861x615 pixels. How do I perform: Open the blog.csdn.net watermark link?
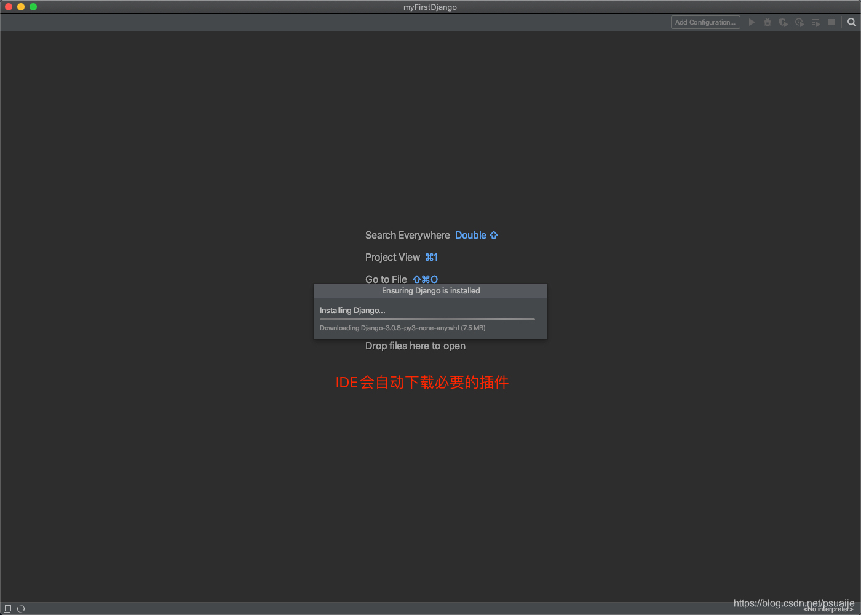[794, 603]
